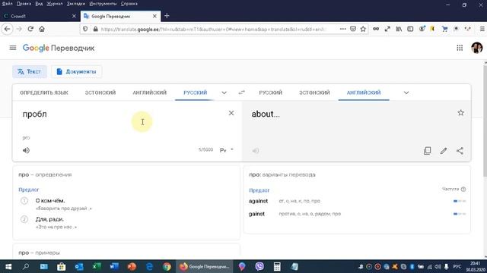
Task: Open the Google apps grid
Action: 460,48
